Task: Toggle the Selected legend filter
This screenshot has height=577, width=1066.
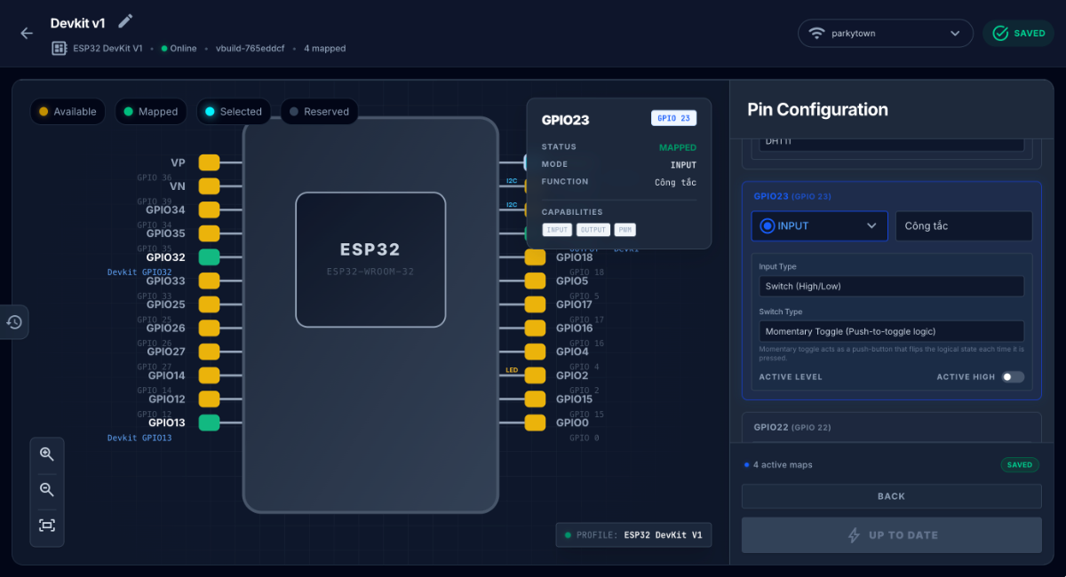Action: (234, 112)
